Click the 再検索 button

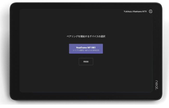(86, 62)
